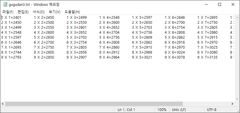Click the text '1 X 6=2646'

click(x=175, y=18)
